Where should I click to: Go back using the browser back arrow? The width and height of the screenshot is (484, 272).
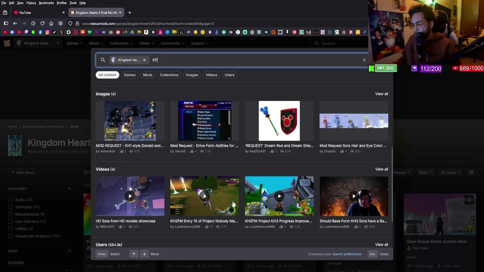click(15, 23)
